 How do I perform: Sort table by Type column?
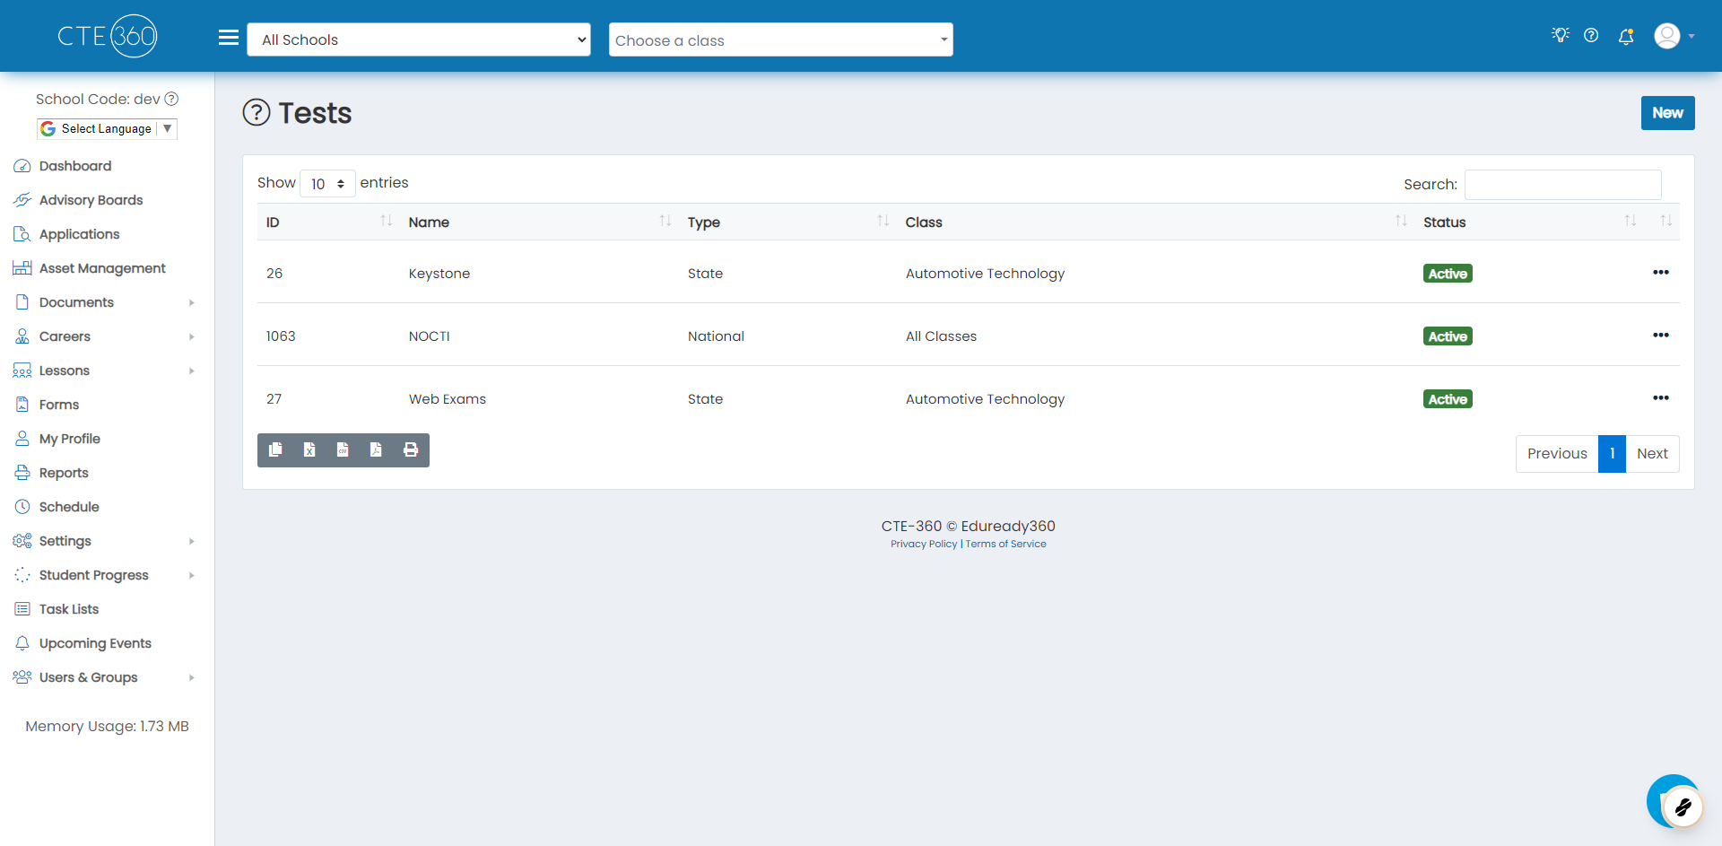pos(787,222)
